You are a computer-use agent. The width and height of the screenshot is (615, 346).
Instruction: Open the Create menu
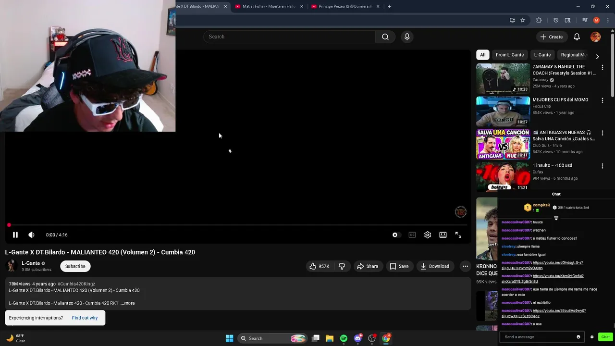pyautogui.click(x=551, y=37)
